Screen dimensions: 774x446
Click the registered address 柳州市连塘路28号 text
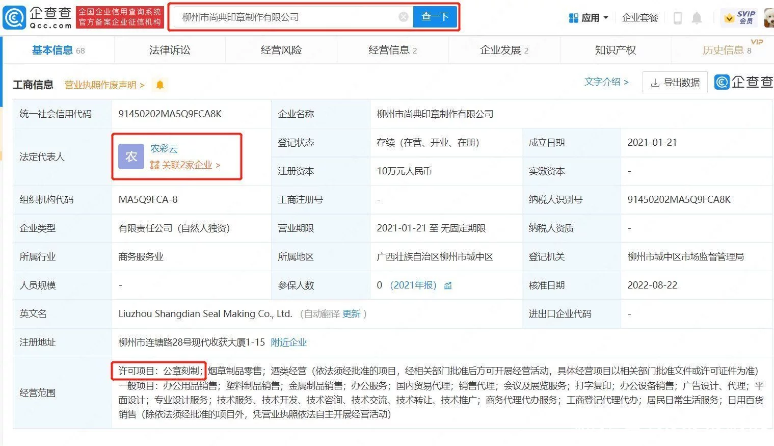192,343
